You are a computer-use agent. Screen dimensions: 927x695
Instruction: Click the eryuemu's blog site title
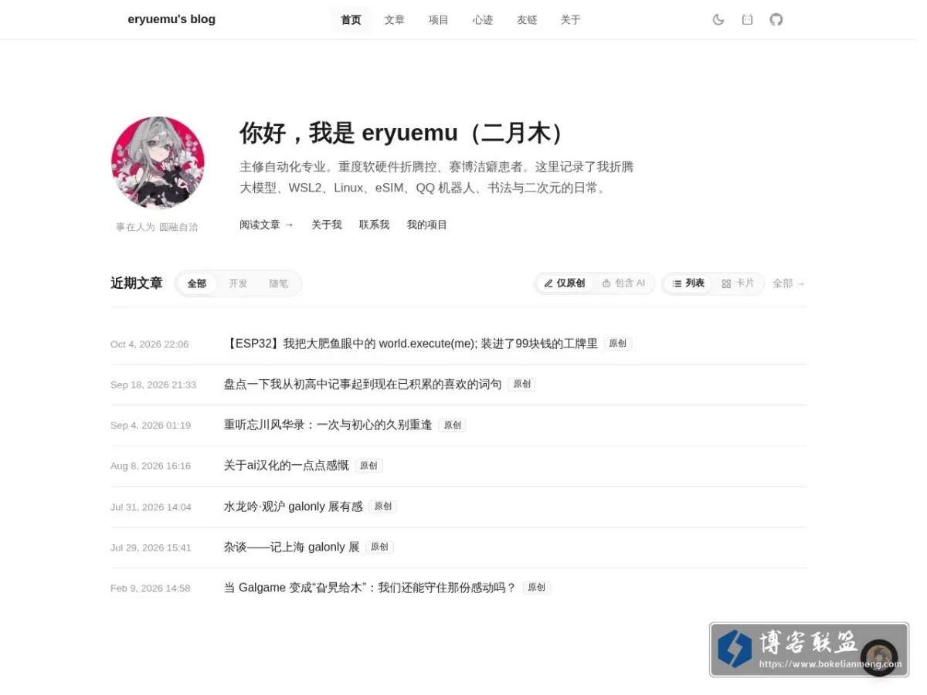171,19
